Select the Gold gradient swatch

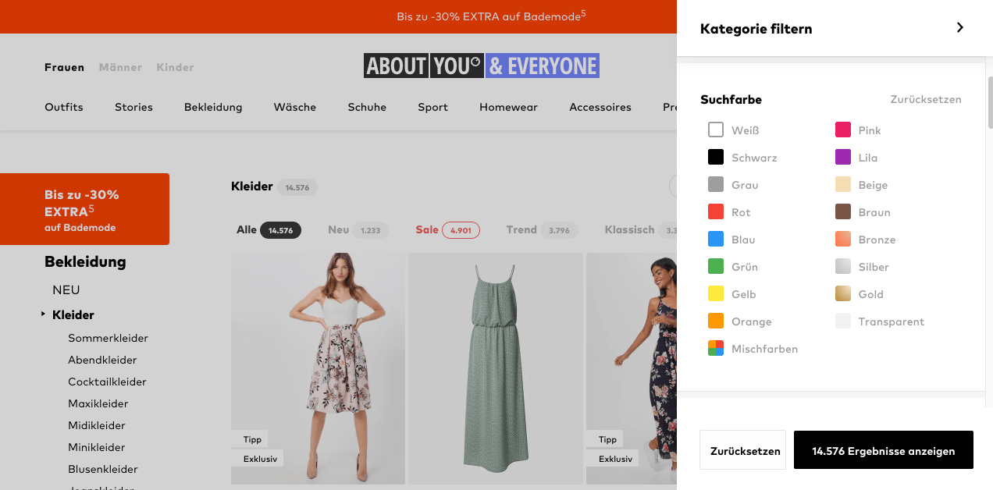842,294
